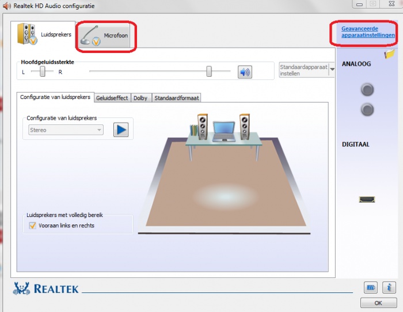Open the battery power management button
The width and height of the screenshot is (403, 312).
[x=371, y=287]
